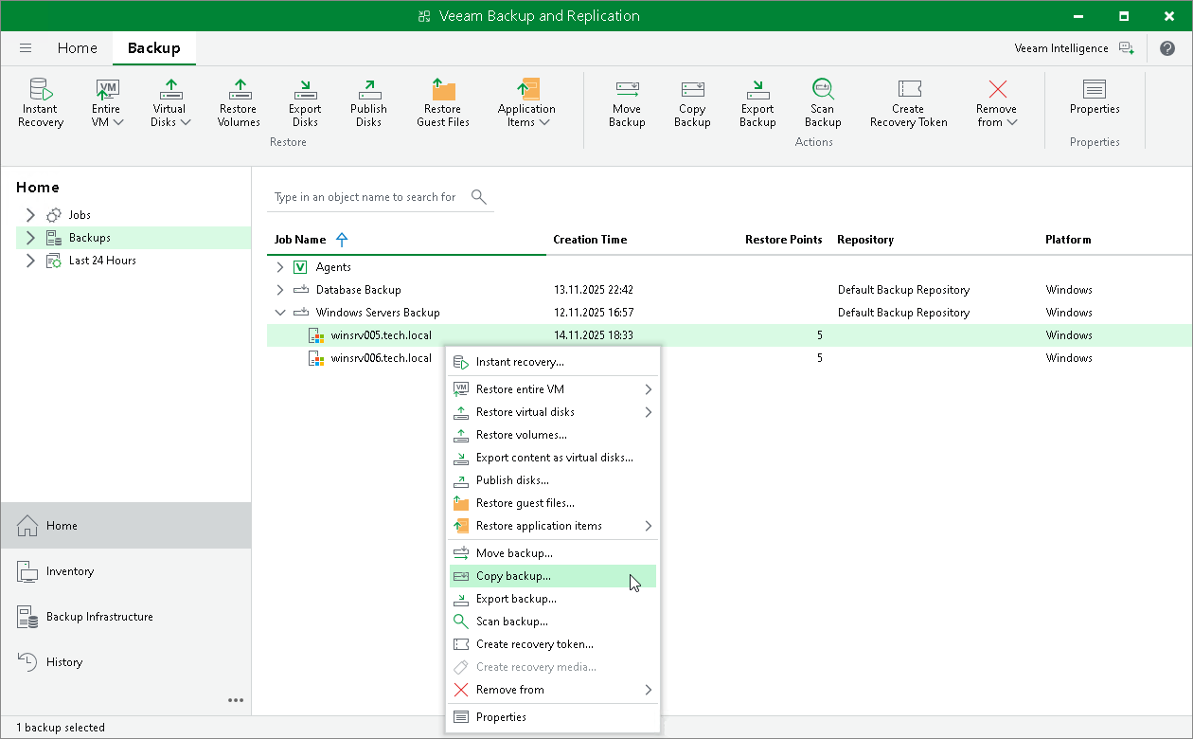The image size is (1193, 739).
Task: Click Move Backup ribbon button
Action: click(x=627, y=102)
